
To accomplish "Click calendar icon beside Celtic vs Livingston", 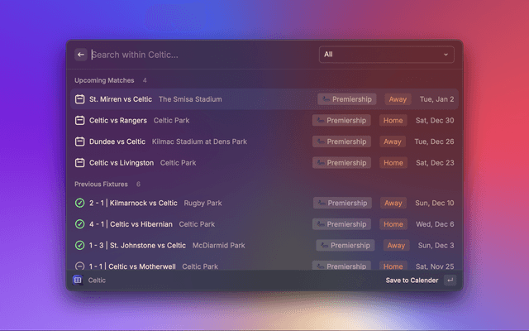I will coord(80,163).
